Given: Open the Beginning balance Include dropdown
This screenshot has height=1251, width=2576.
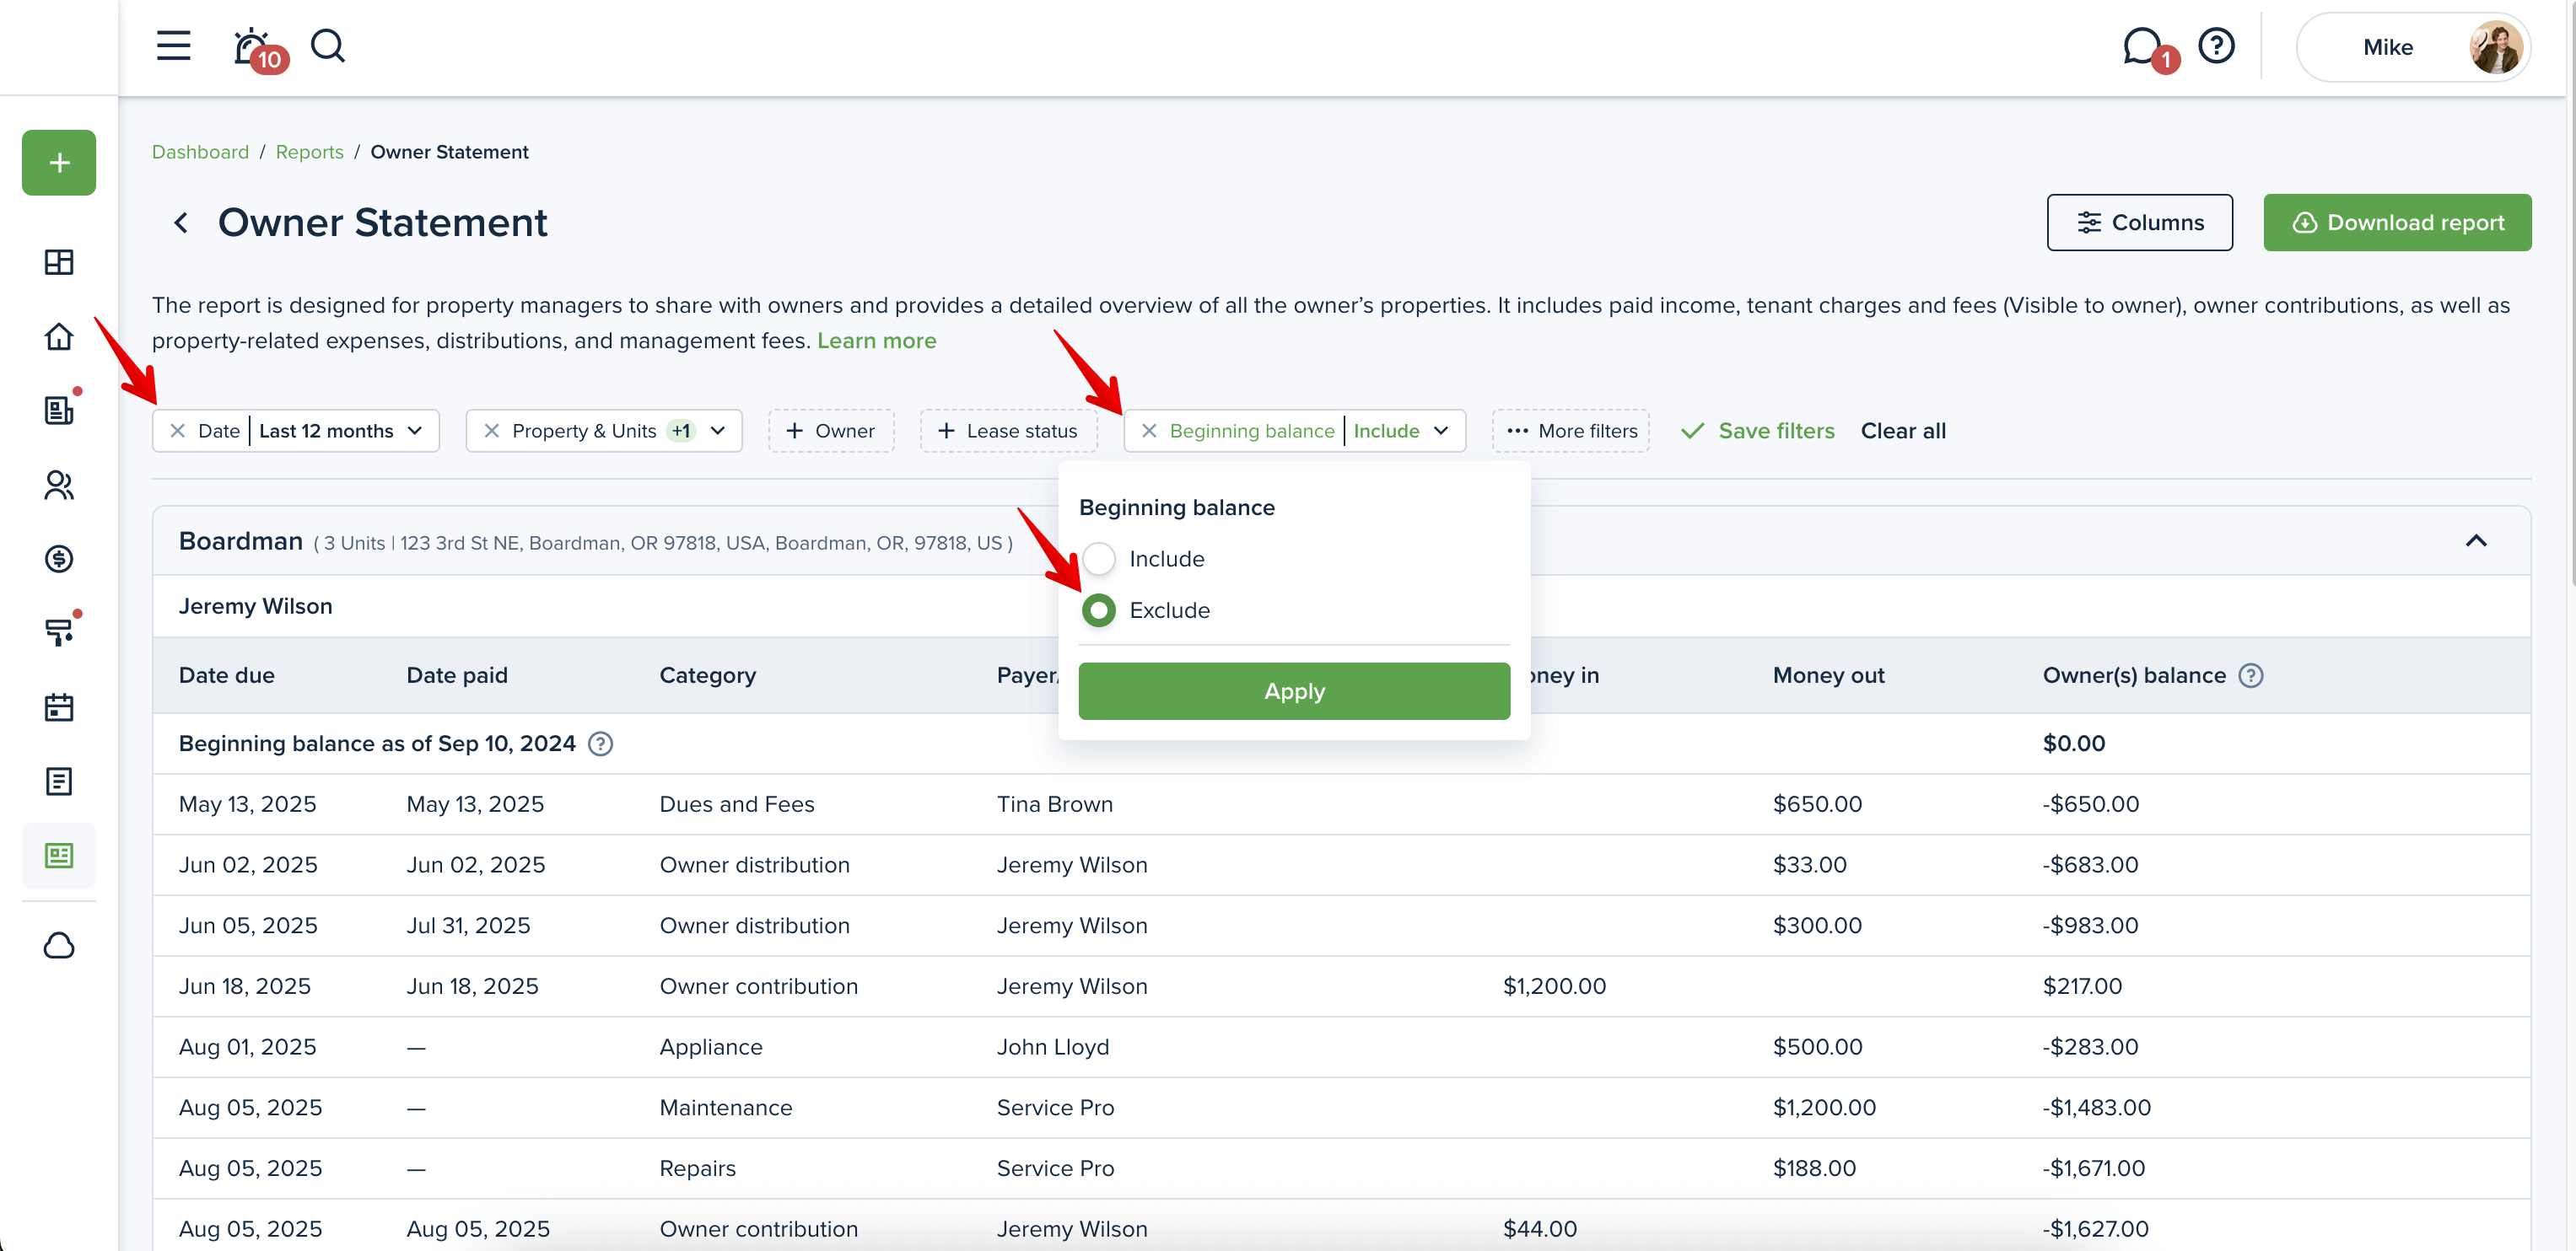Looking at the screenshot, I should [x=1401, y=431].
